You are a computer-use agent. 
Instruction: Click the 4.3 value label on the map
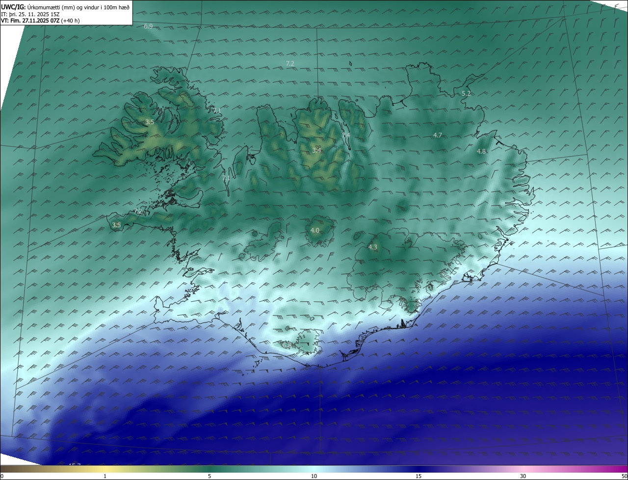pos(372,247)
